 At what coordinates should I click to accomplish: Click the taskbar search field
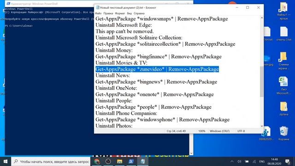[51, 161]
